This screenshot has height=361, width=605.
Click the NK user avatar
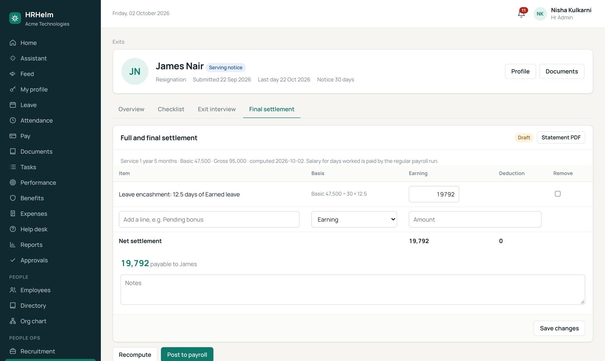coord(540,14)
